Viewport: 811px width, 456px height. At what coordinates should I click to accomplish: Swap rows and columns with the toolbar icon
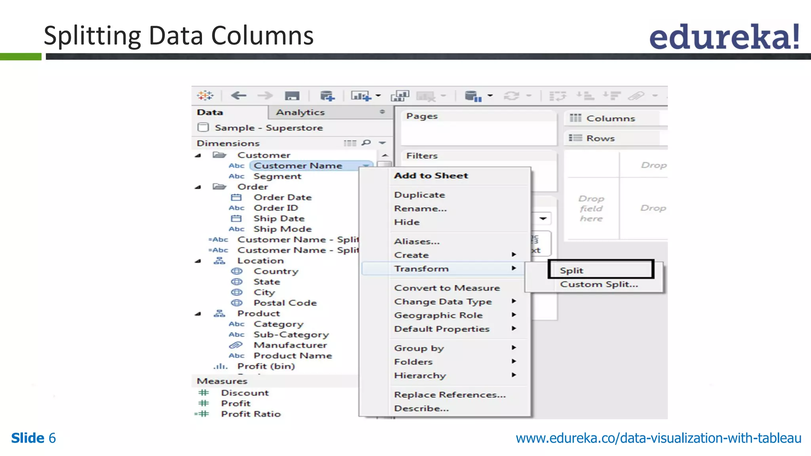[x=558, y=96]
